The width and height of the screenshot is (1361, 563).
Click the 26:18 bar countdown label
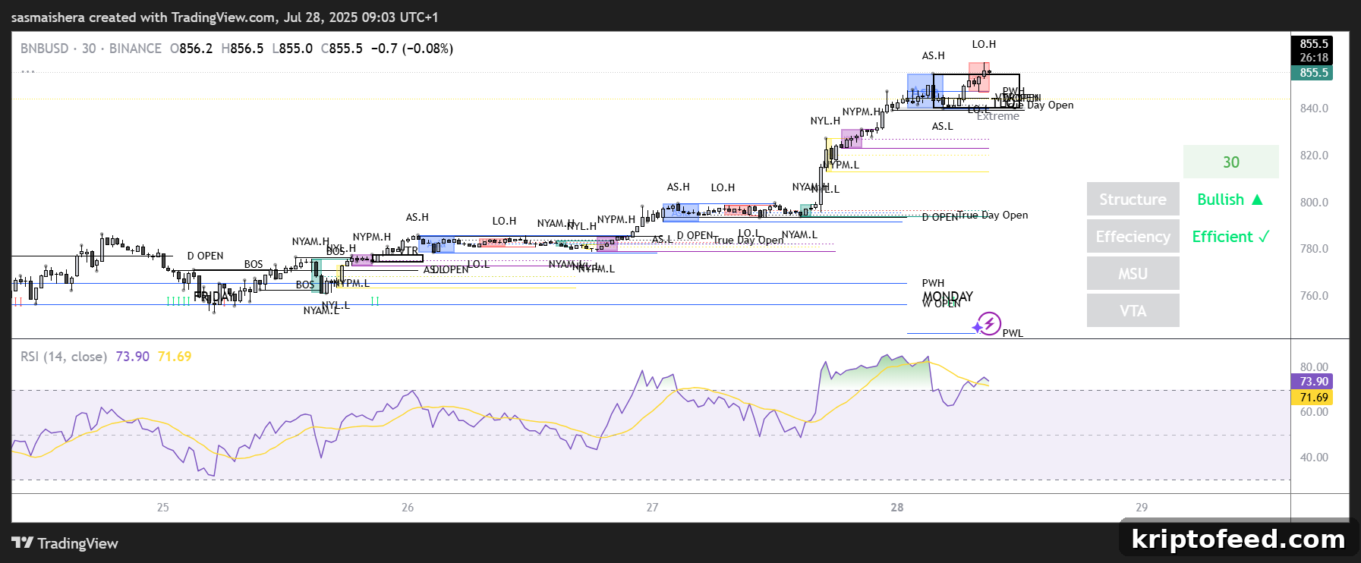[x=1312, y=58]
